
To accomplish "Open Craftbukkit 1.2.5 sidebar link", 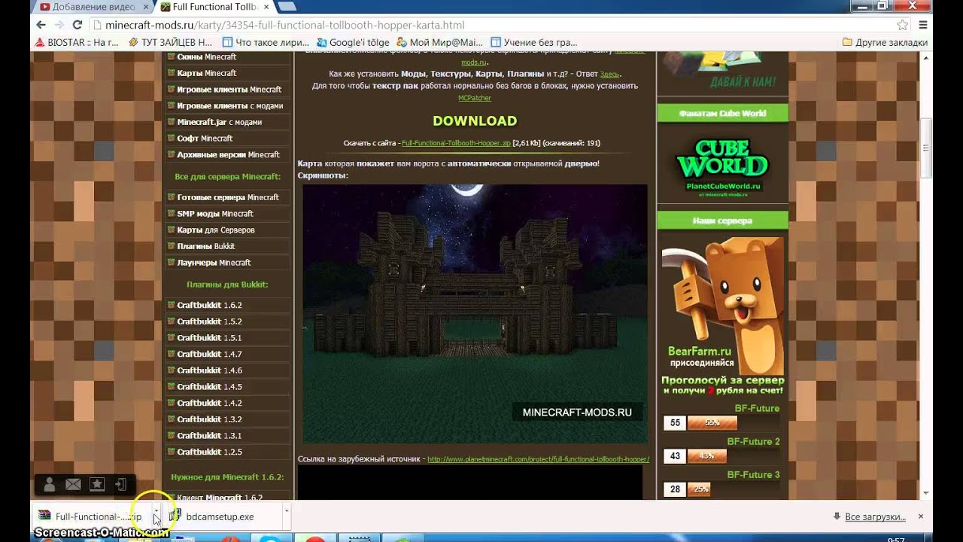I will pyautogui.click(x=228, y=452).
